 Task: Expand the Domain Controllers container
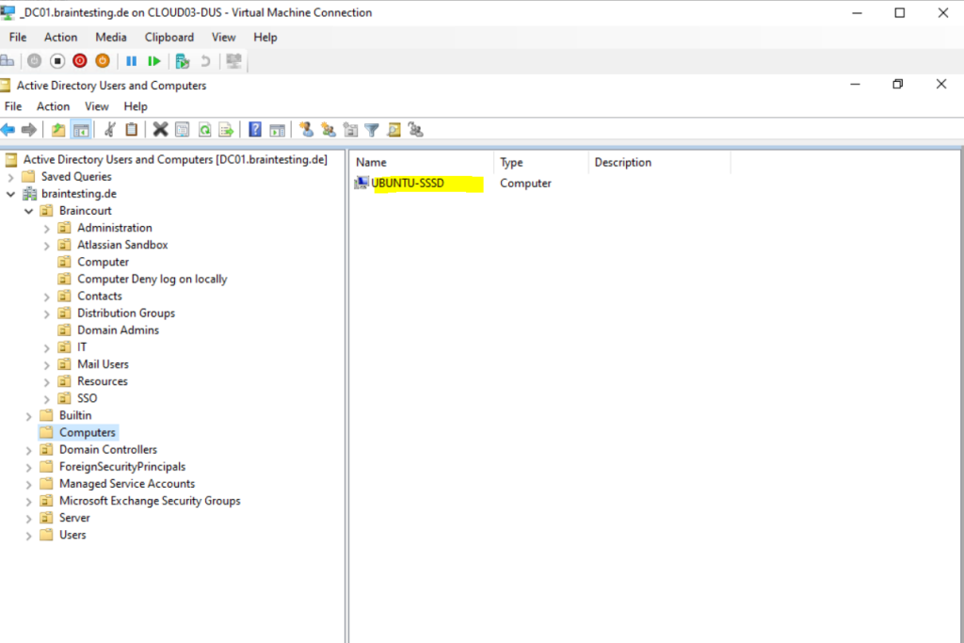coord(29,451)
